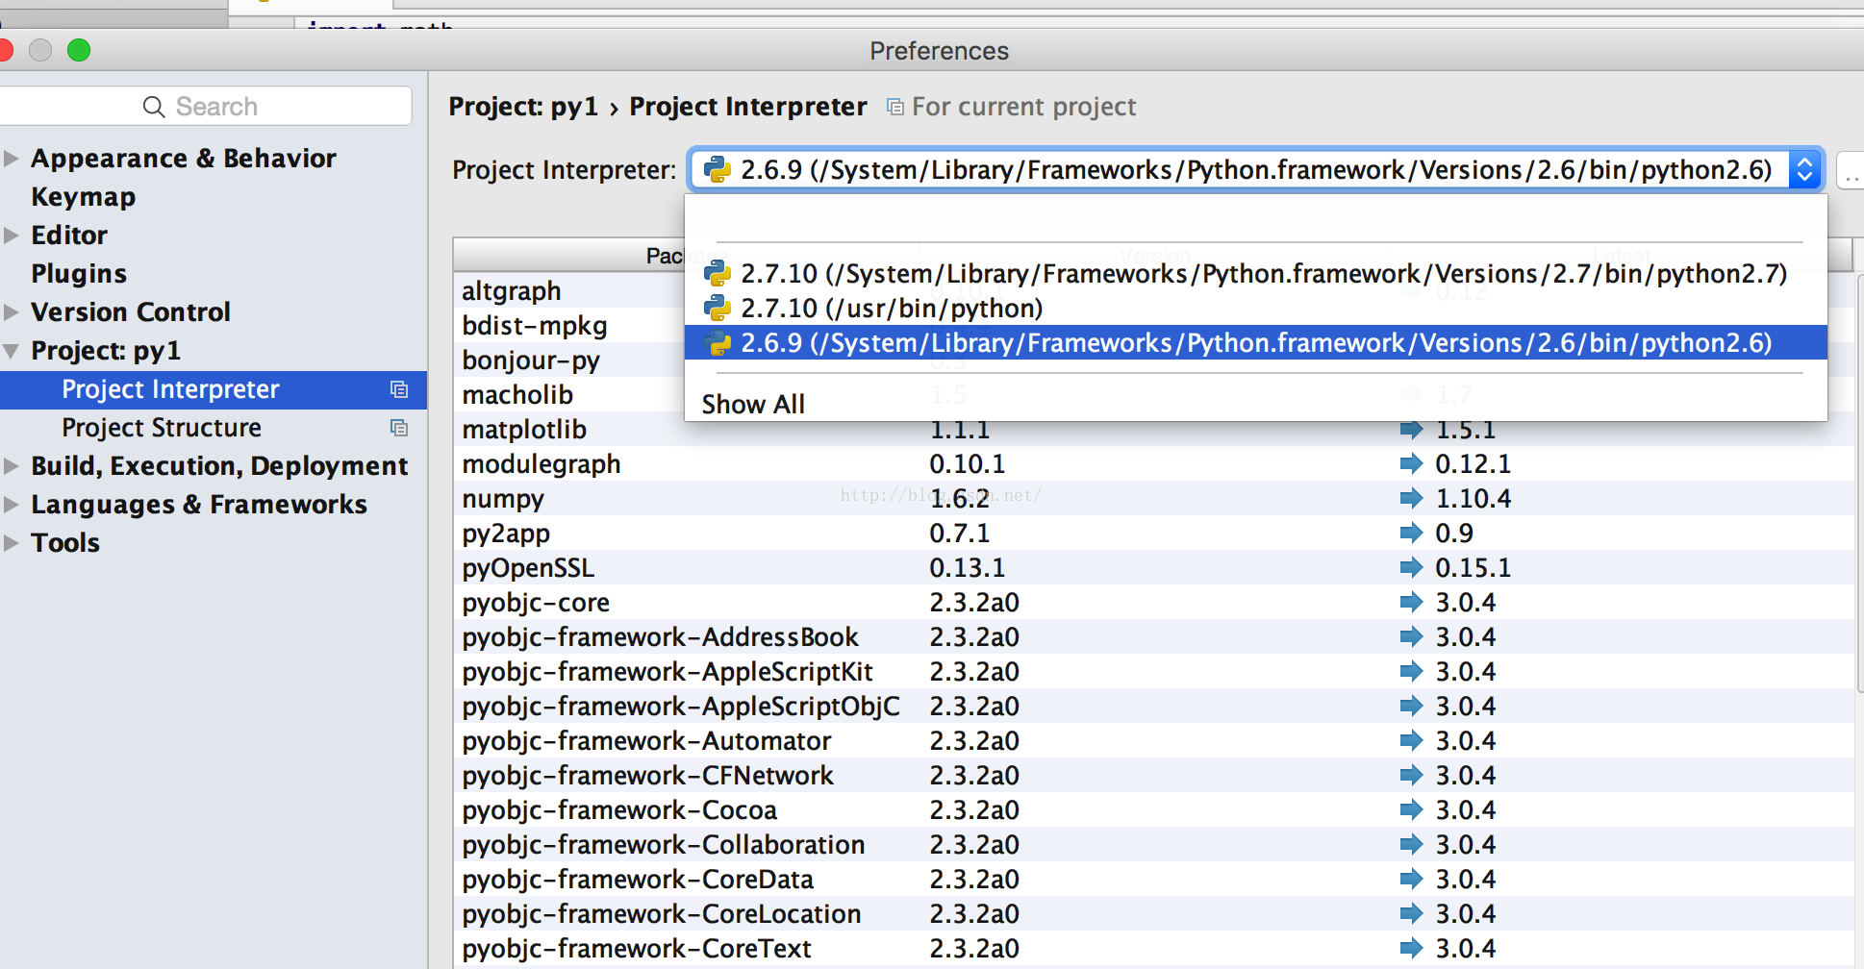The height and width of the screenshot is (969, 1864).
Task: Select pyobjc-framework-AppleScriptKit package
Action: point(1154,671)
